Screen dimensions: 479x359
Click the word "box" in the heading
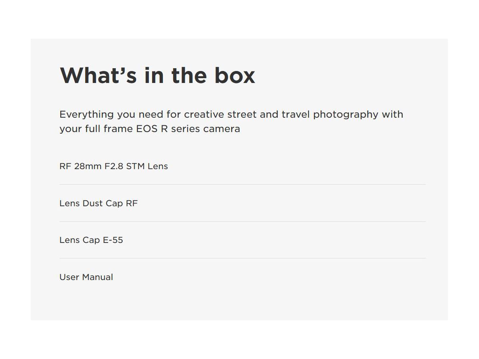pos(234,75)
